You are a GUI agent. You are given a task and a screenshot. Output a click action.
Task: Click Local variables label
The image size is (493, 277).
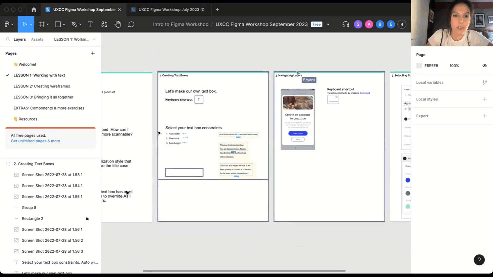(430, 82)
